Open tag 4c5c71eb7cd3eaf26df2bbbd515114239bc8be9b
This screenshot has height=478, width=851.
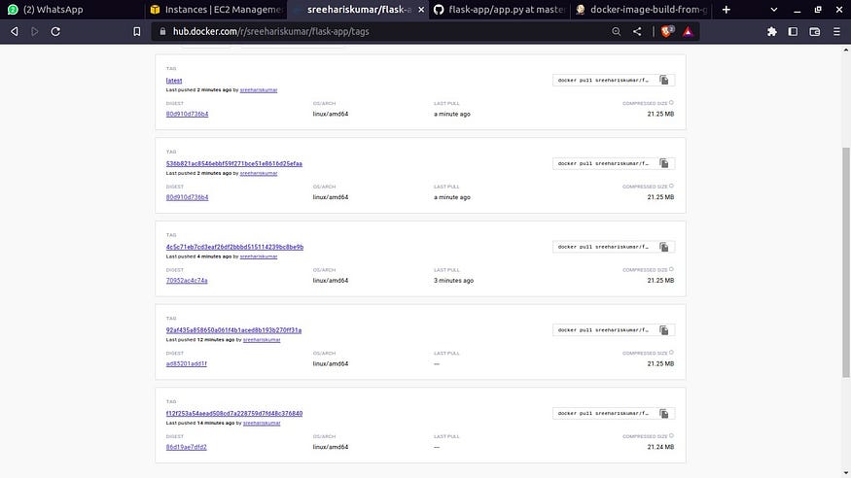coord(234,247)
